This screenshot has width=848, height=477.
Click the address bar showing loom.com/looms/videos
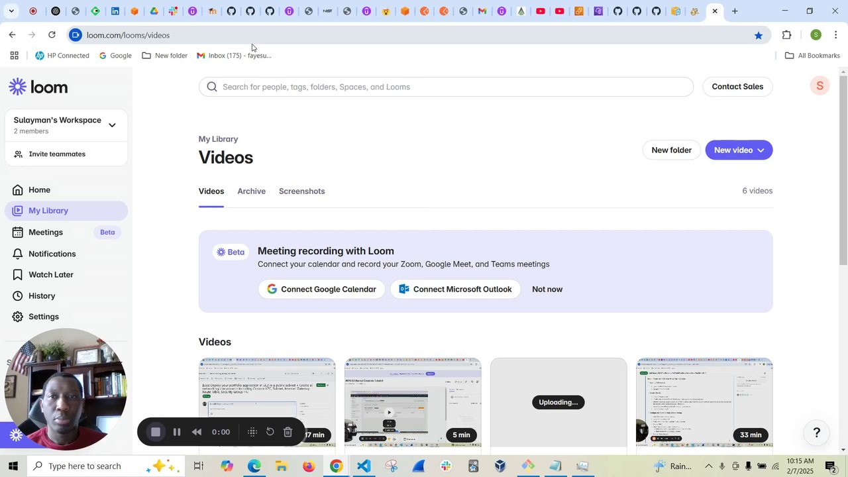pyautogui.click(x=417, y=35)
